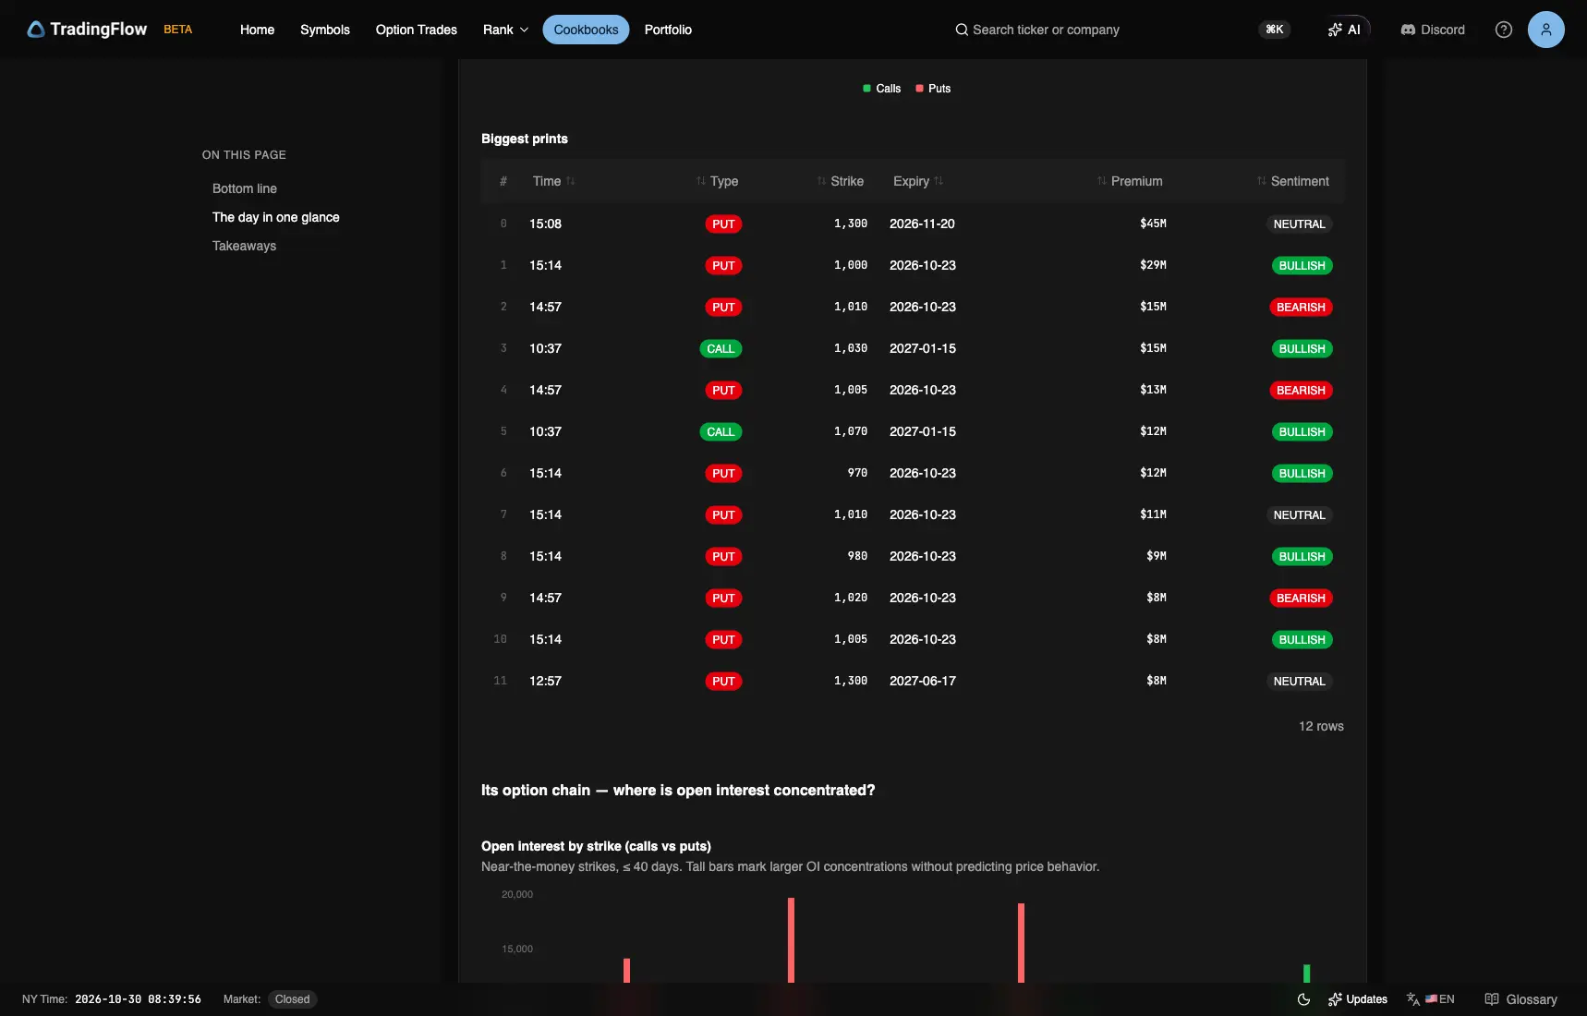1587x1016 pixels.
Task: Open the Glossary from the footer
Action: pos(1520,999)
